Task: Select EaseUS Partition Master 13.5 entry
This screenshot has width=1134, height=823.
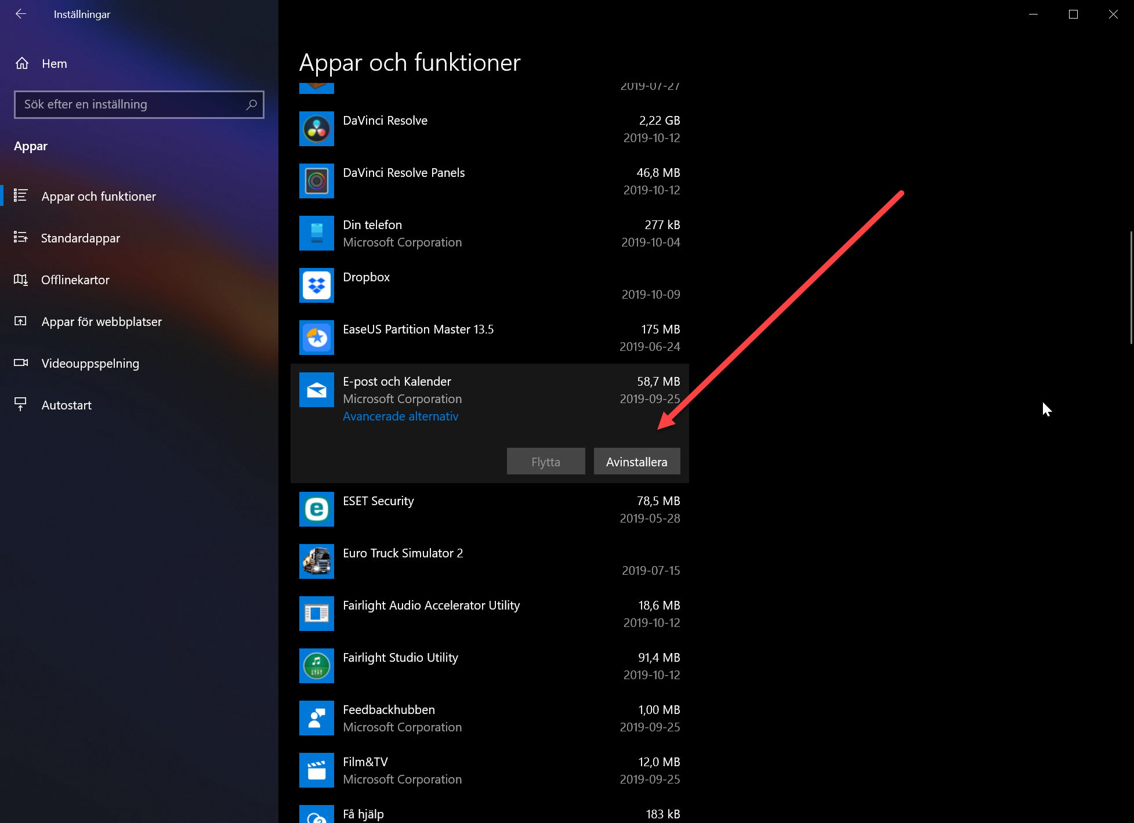Action: click(418, 329)
